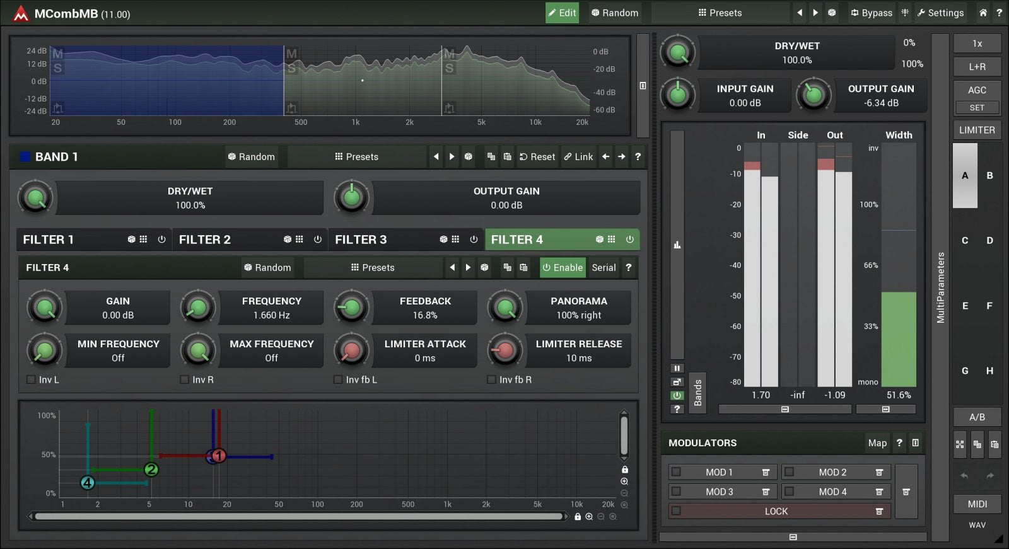Click the home icon in top bar
This screenshot has height=549, width=1009.
tap(983, 13)
